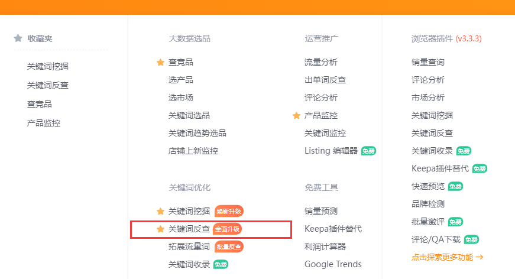This screenshot has height=279, width=515.
Task: Click the 收藏夹 star icon header
Action: tap(18, 38)
